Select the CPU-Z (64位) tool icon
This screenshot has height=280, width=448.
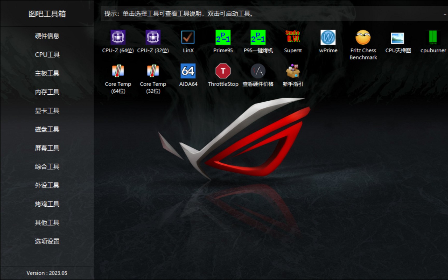118,37
